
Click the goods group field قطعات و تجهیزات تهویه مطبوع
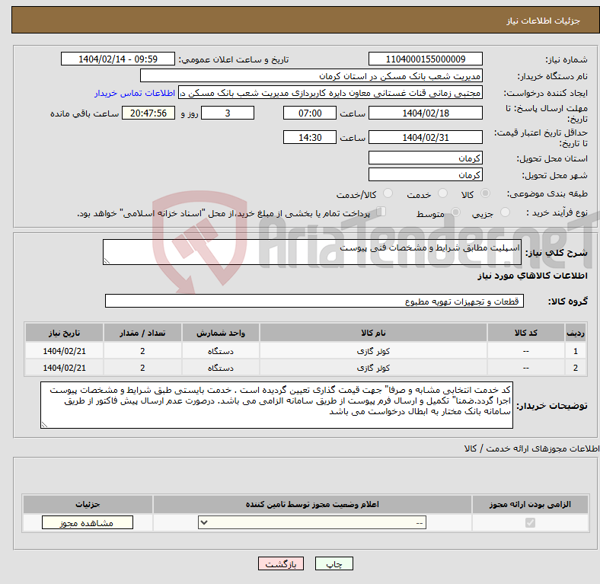point(314,301)
